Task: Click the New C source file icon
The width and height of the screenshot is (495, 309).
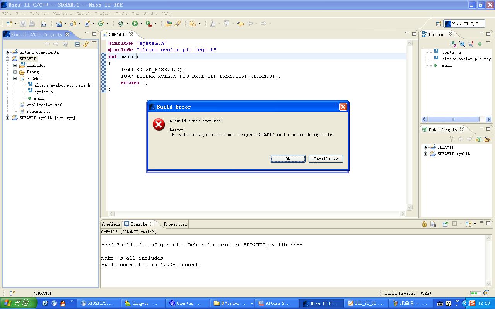Action: (87, 24)
